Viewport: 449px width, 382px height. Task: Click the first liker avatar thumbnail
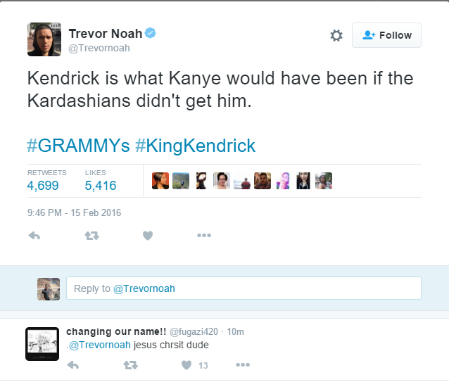[160, 181]
